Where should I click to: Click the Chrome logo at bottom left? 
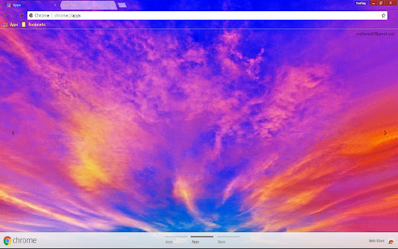click(7, 241)
